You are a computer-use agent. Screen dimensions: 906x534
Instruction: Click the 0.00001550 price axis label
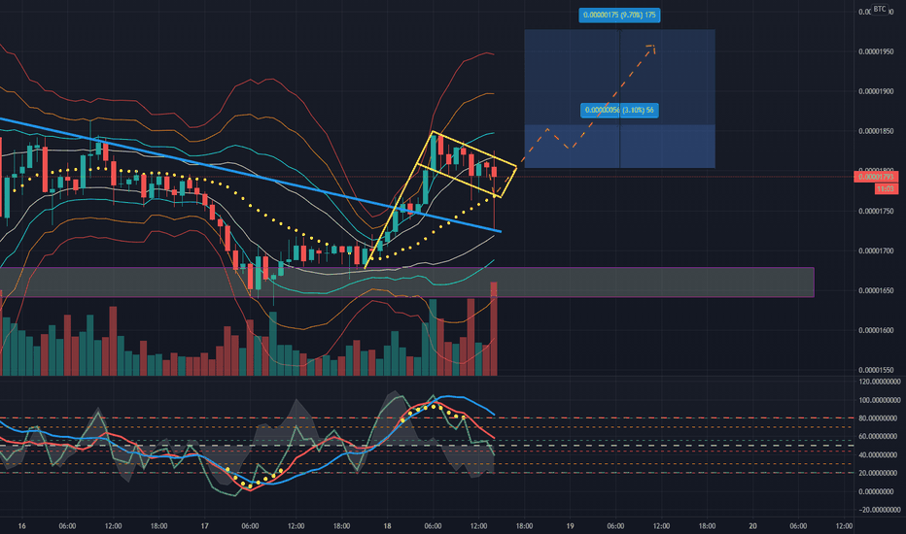(x=876, y=370)
